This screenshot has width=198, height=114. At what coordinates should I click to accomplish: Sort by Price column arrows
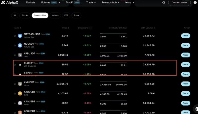[68, 28]
